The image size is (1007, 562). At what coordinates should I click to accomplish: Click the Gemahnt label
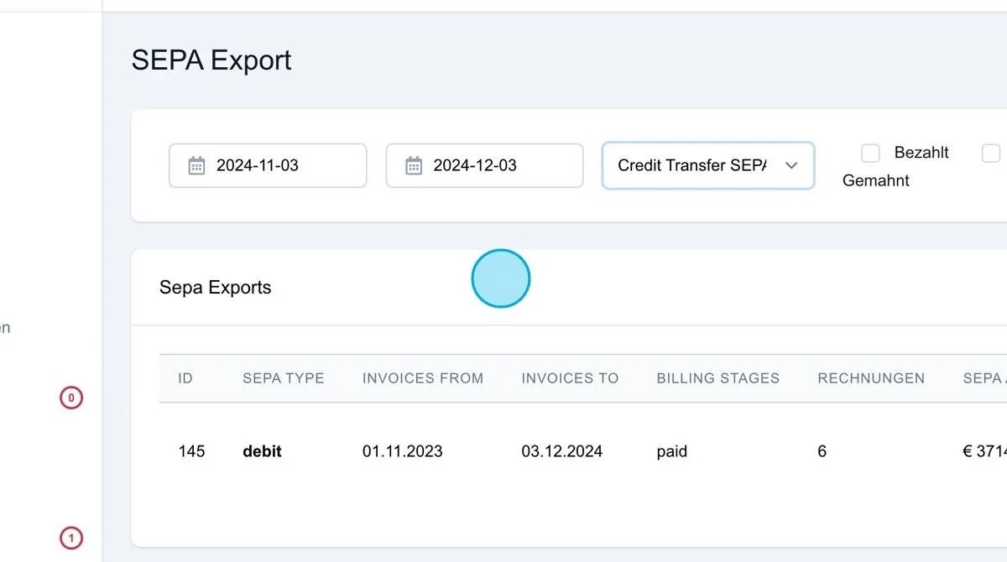click(876, 180)
